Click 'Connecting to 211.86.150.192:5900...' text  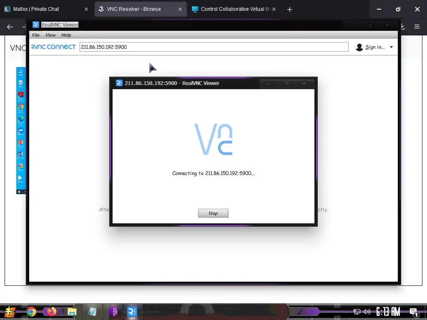(213, 173)
